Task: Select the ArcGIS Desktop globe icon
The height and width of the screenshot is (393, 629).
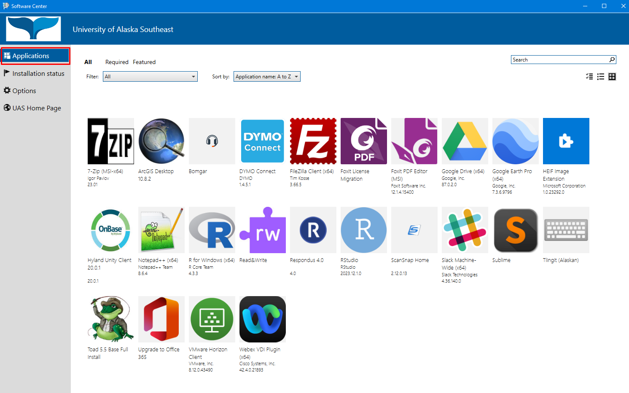Action: click(x=161, y=141)
